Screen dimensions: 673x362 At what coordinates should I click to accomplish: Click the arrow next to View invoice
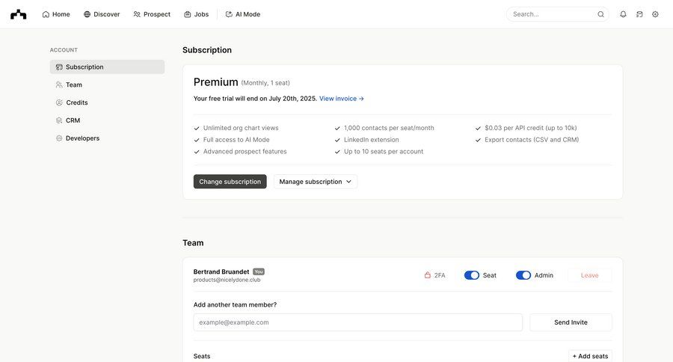click(361, 99)
